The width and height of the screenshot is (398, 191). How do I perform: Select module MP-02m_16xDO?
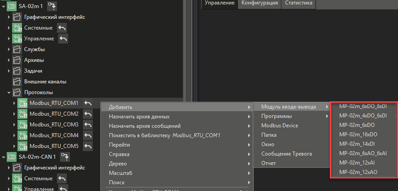coord(363,135)
